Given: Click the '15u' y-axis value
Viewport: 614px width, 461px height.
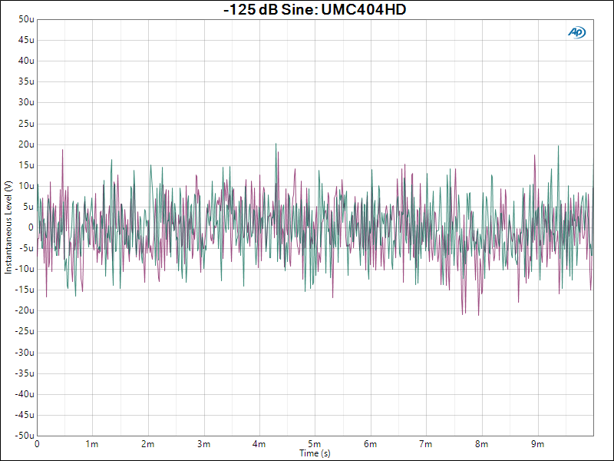Looking at the screenshot, I should point(26,165).
